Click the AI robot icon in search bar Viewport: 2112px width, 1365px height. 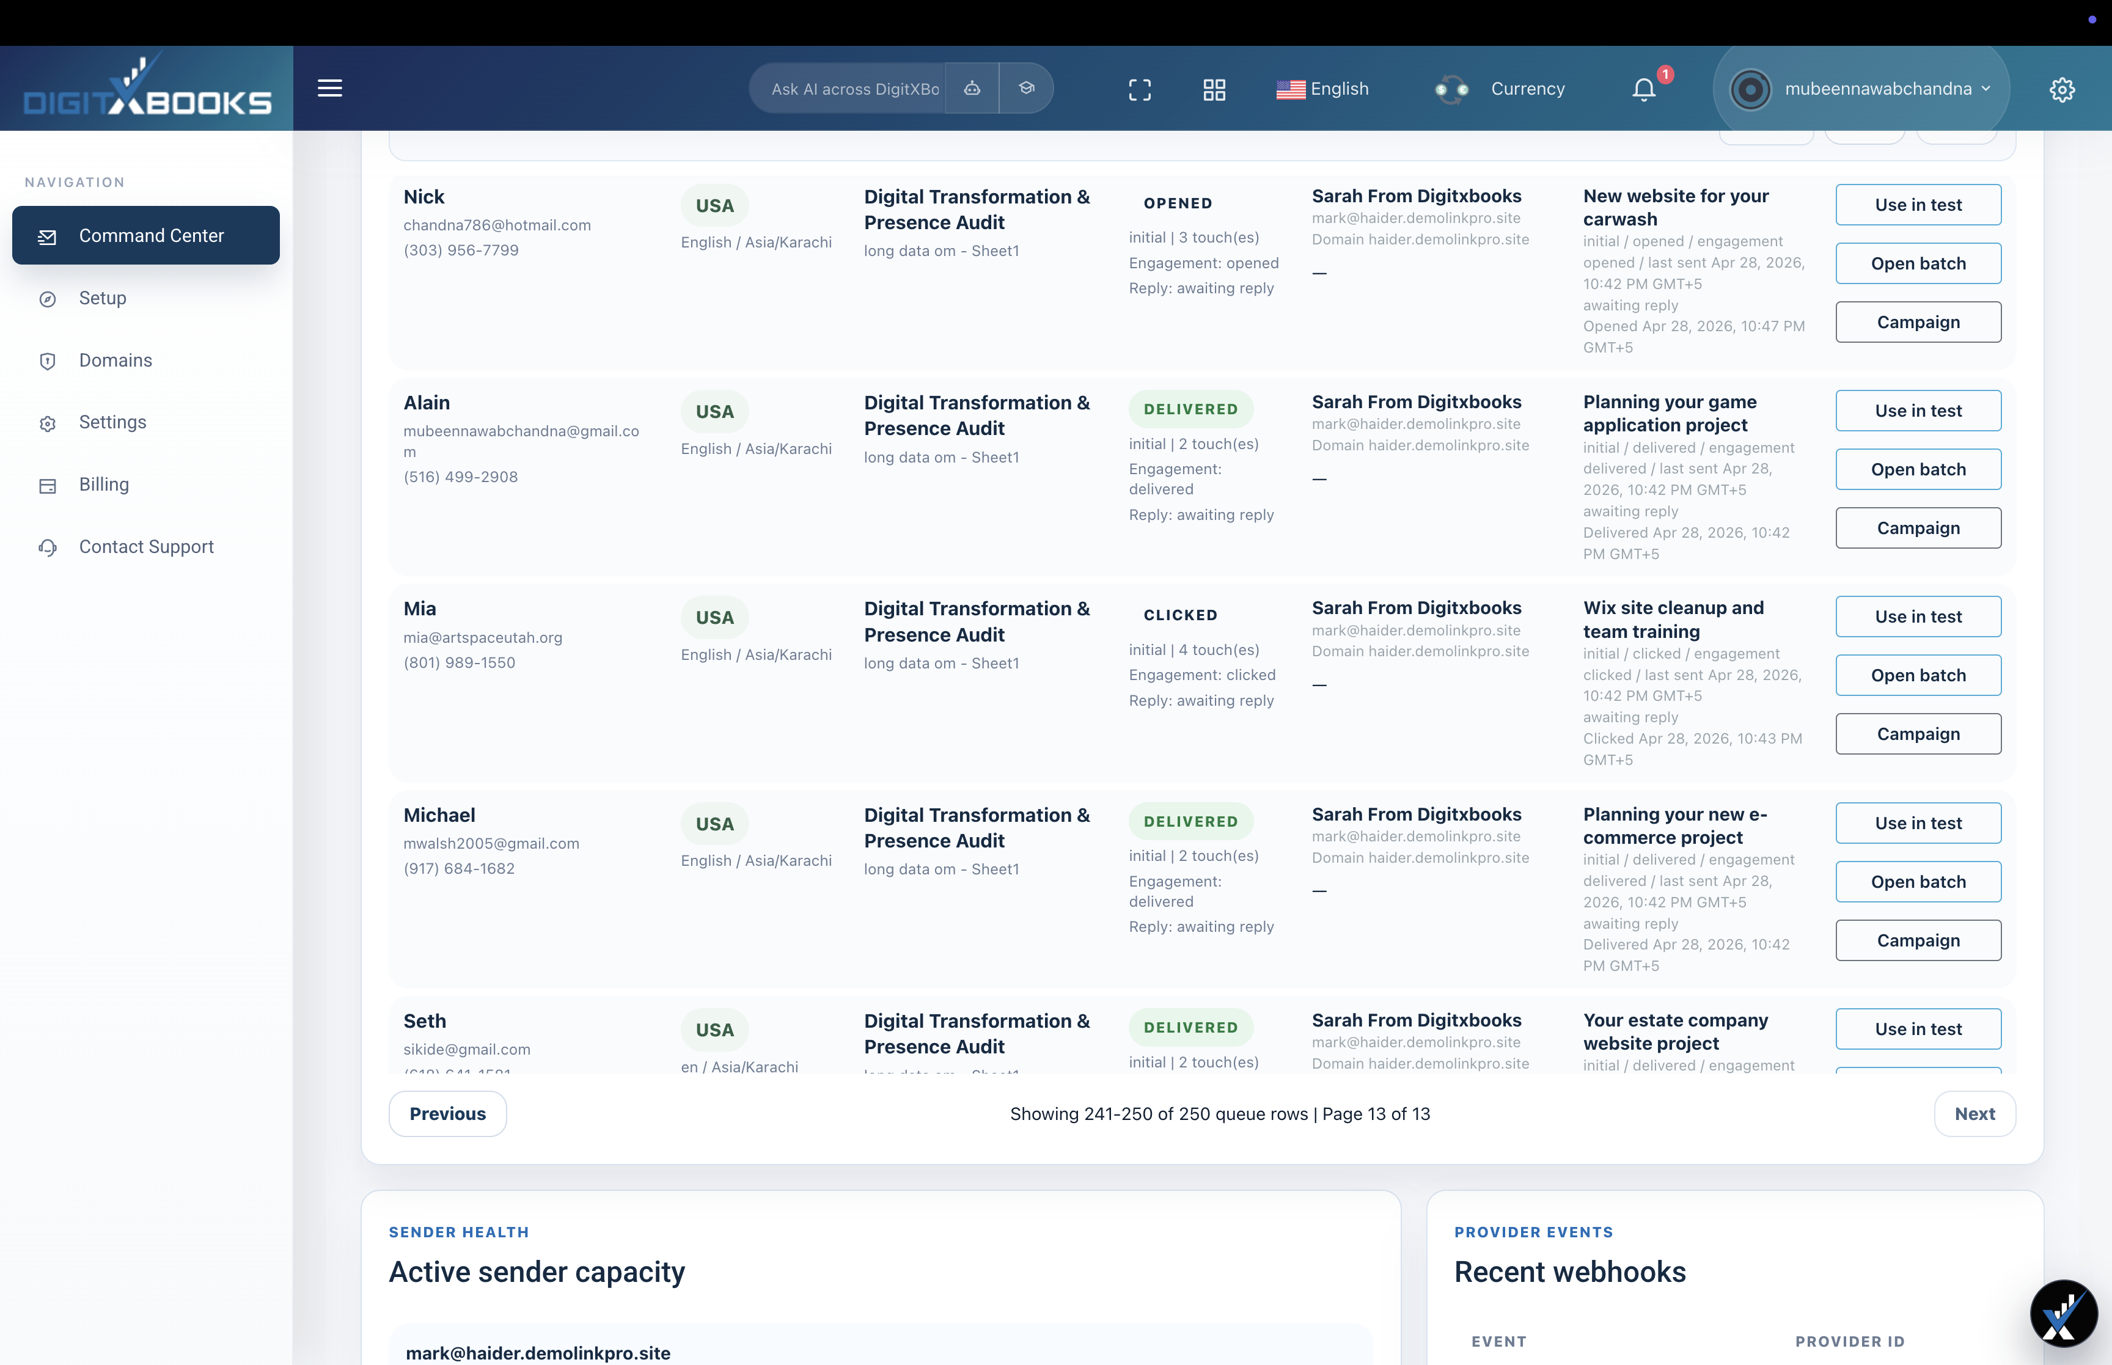(x=972, y=88)
